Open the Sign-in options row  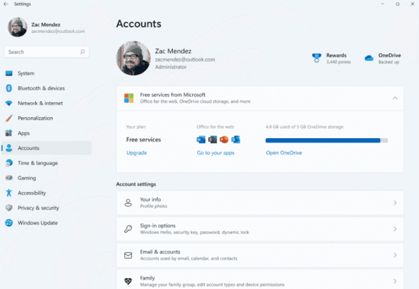click(x=260, y=229)
